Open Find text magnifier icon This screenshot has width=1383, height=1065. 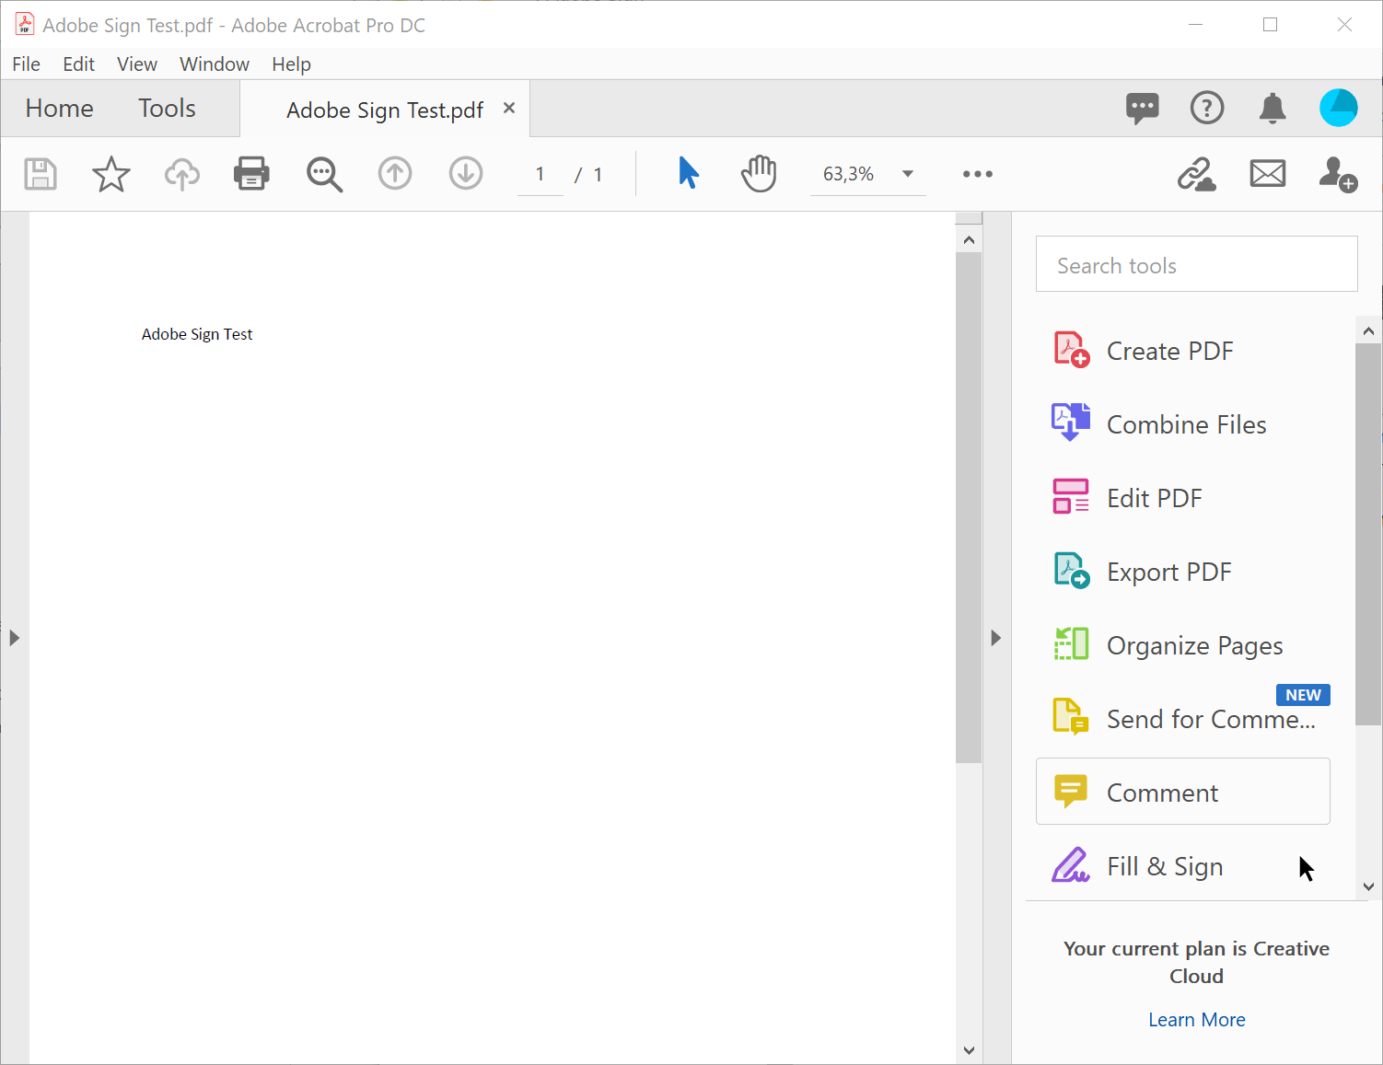tap(324, 174)
